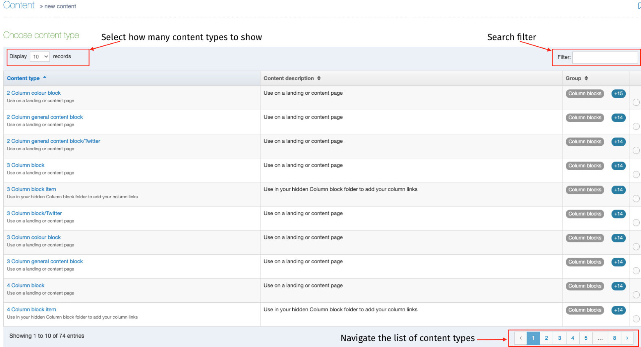The width and height of the screenshot is (641, 347).
Task: Open 3 Column general content block link
Action: pos(45,261)
